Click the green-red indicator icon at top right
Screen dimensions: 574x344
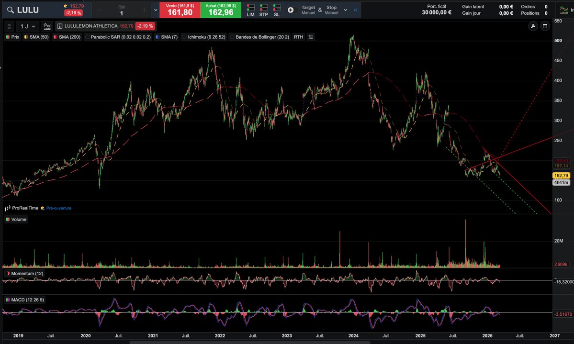click(564, 10)
